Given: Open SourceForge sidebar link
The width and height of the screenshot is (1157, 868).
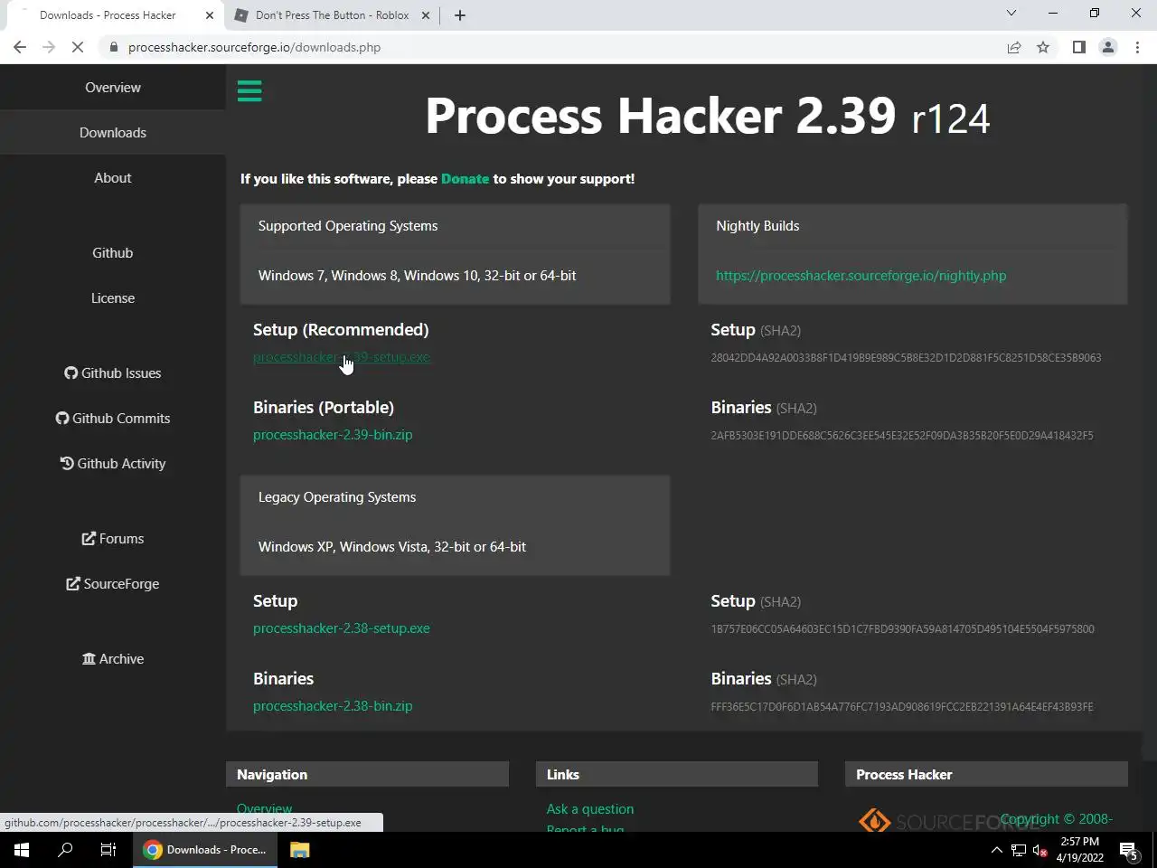Looking at the screenshot, I should tap(113, 584).
